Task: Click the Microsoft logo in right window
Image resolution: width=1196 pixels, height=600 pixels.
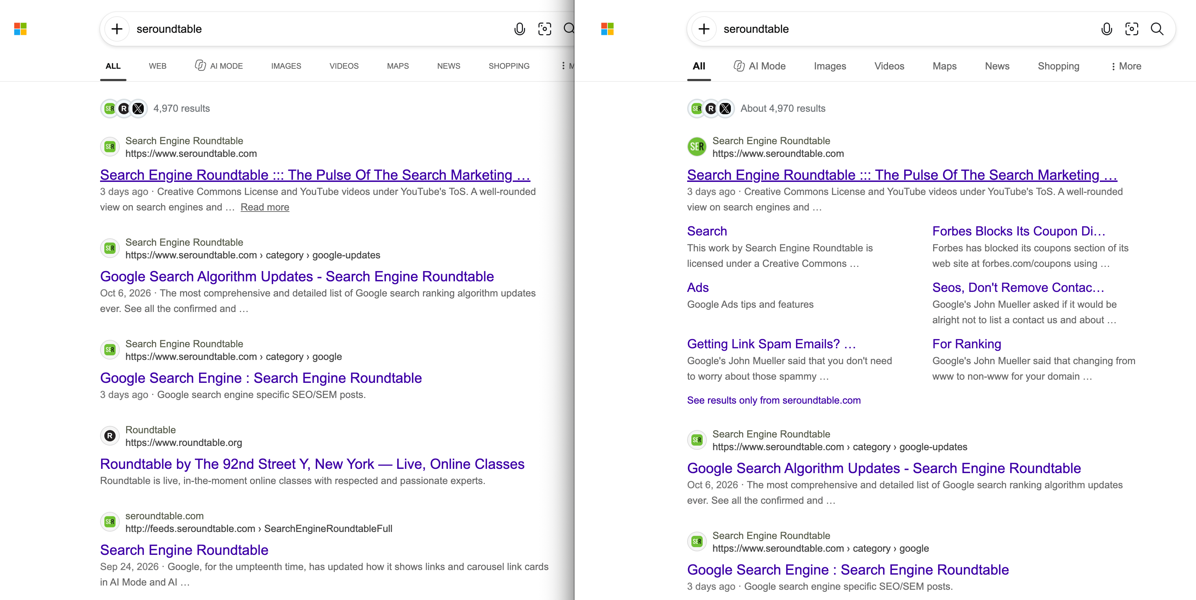Action: [607, 29]
